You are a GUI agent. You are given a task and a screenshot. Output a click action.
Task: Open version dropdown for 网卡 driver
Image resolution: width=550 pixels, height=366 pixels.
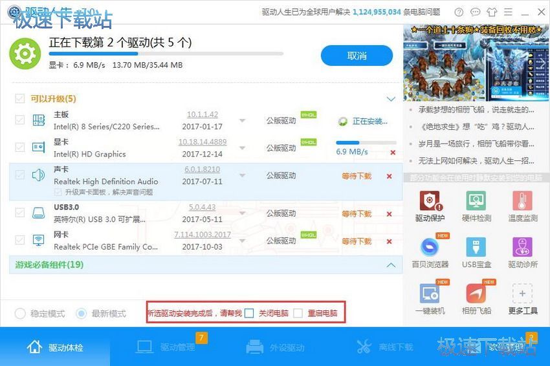click(x=242, y=241)
